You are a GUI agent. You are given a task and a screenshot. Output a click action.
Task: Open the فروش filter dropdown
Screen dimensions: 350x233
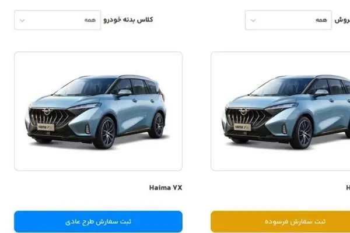(288, 20)
